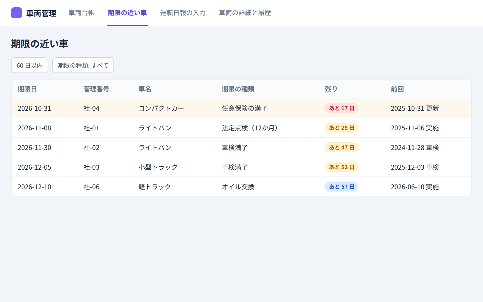The height and width of the screenshot is (302, 483).
Task: Click the オイル交換 deadline type cell
Action: (x=238, y=187)
